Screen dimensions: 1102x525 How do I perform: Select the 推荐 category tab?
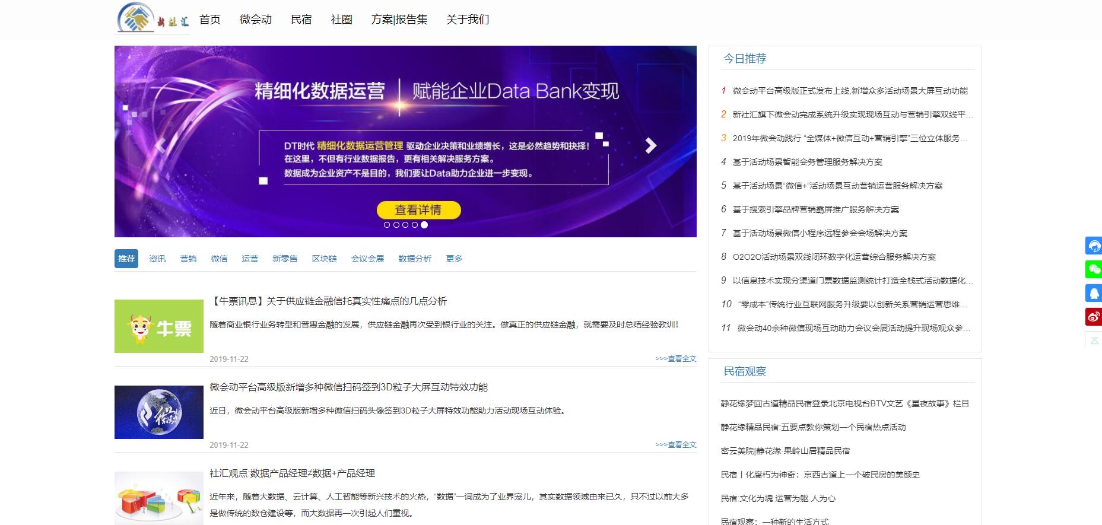point(126,259)
